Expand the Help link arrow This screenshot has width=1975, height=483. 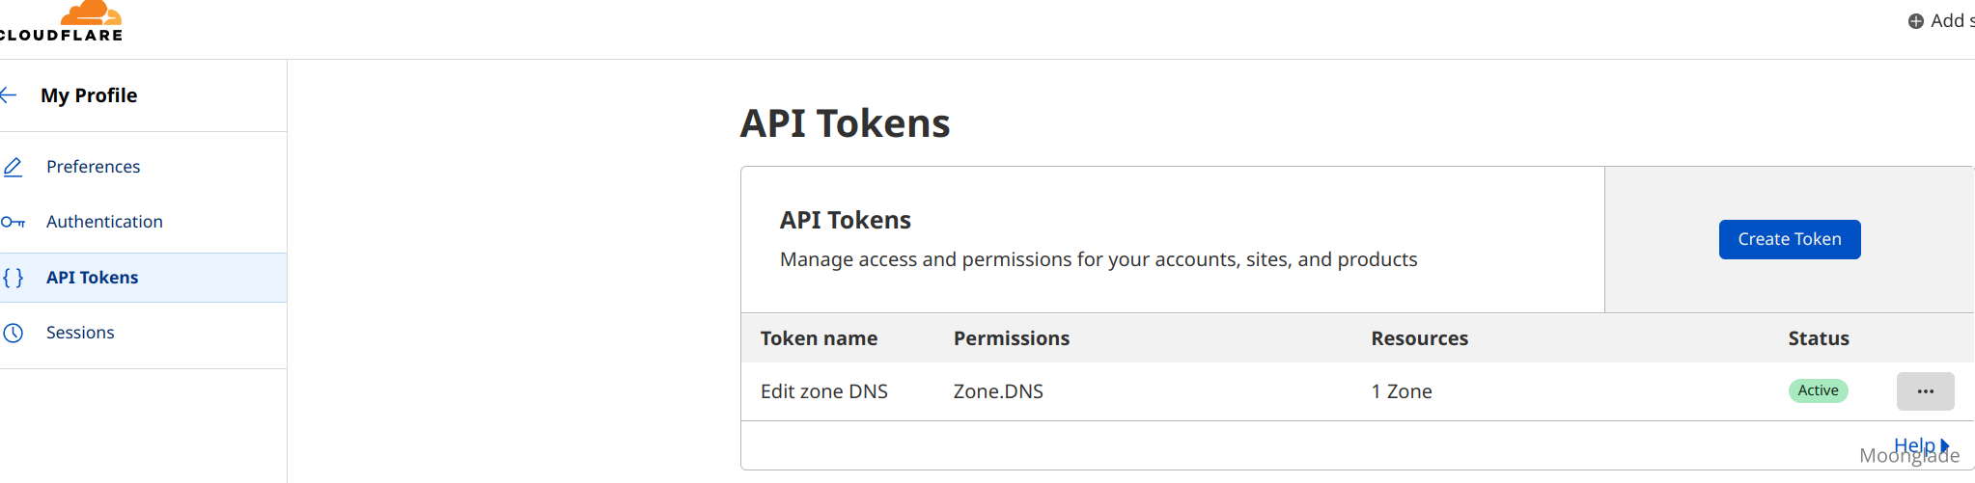click(1945, 445)
